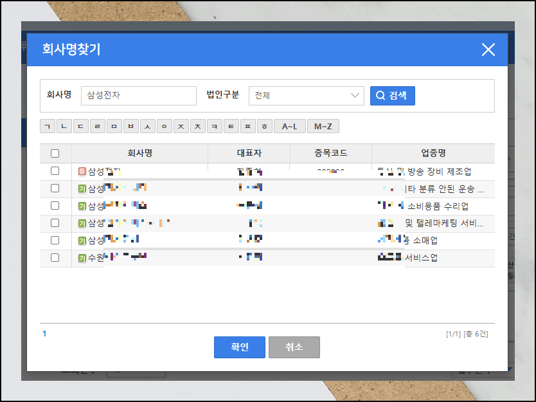
Task: Cancel with the 취소 button
Action: (x=294, y=347)
